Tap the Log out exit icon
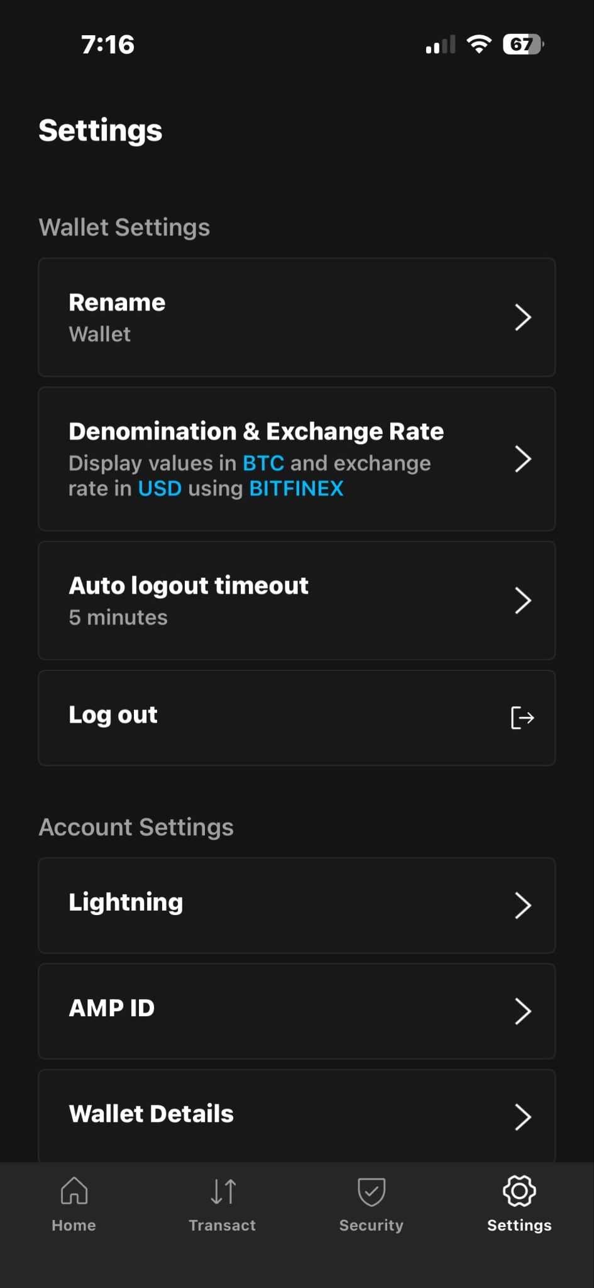594x1288 pixels. (522, 718)
